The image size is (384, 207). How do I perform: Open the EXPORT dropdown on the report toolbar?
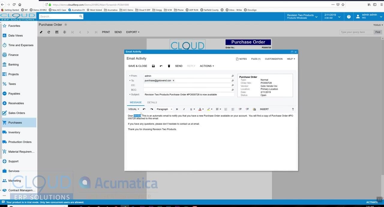(x=133, y=32)
